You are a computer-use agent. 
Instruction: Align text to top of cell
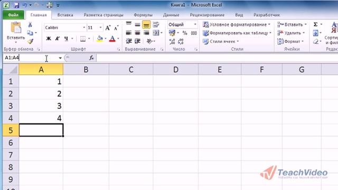tap(129, 24)
